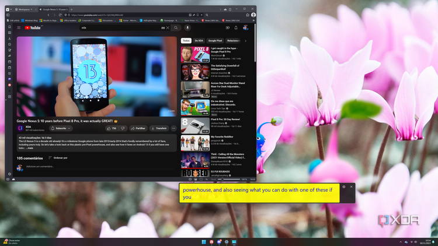The width and height of the screenshot is (438, 246).
Task: Like the video with 756 likes
Action: 112,128
